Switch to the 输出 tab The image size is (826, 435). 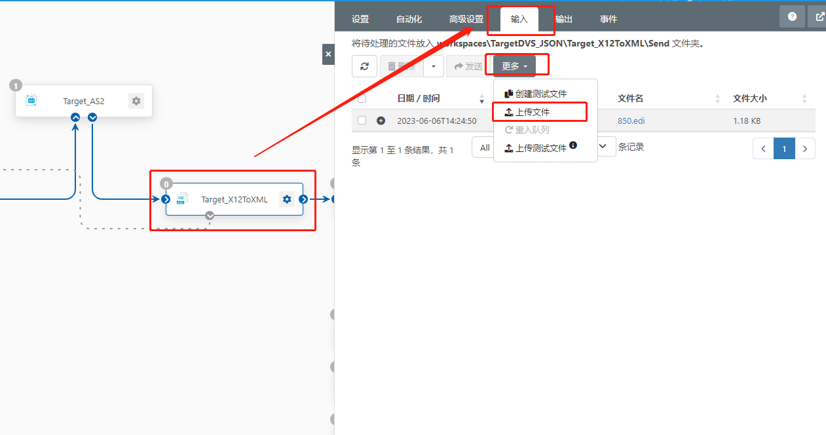coord(563,19)
